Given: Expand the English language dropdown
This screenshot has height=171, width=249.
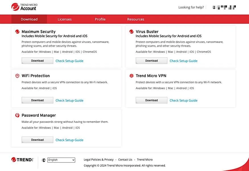Looking at the screenshot, I should point(61,160).
